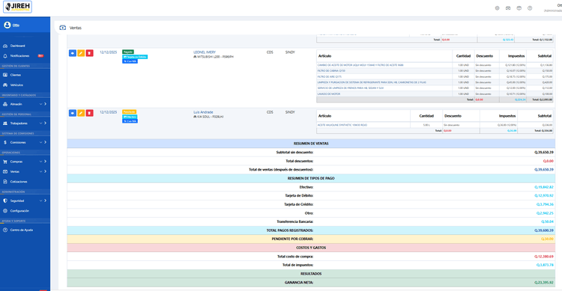Open item SERVICIO DE LIMPIEZA DE FRENOS
562x291 pixels.
pos(351,88)
